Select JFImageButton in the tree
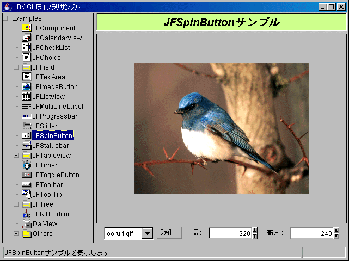349x261 pixels. pos(55,86)
